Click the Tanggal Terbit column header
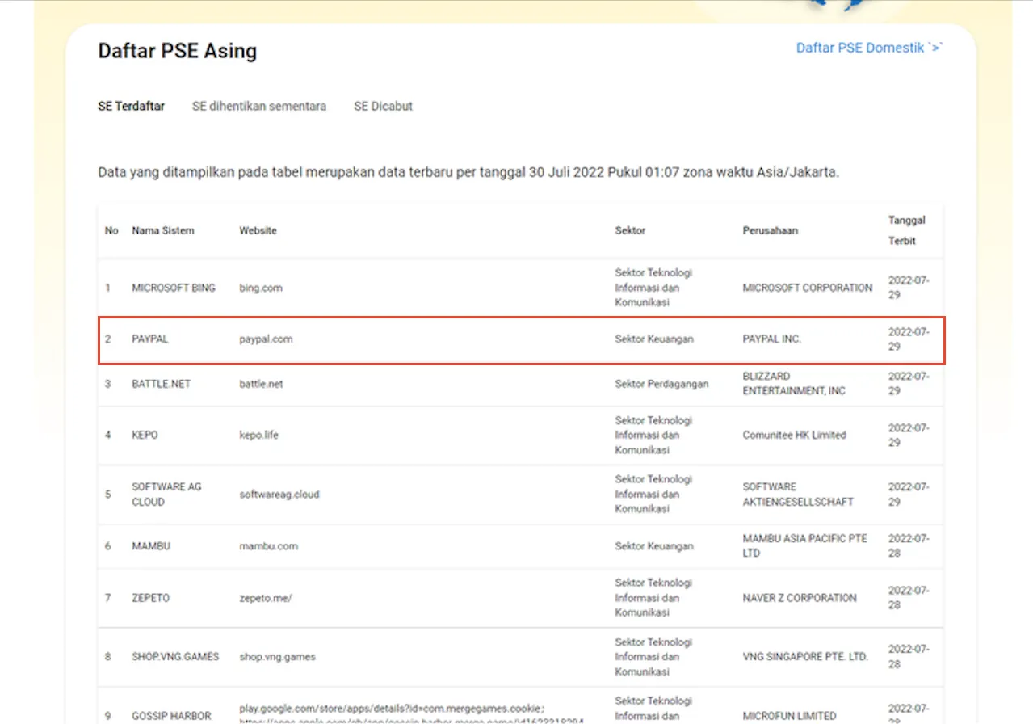Image resolution: width=1033 pixels, height=724 pixels. (x=906, y=230)
